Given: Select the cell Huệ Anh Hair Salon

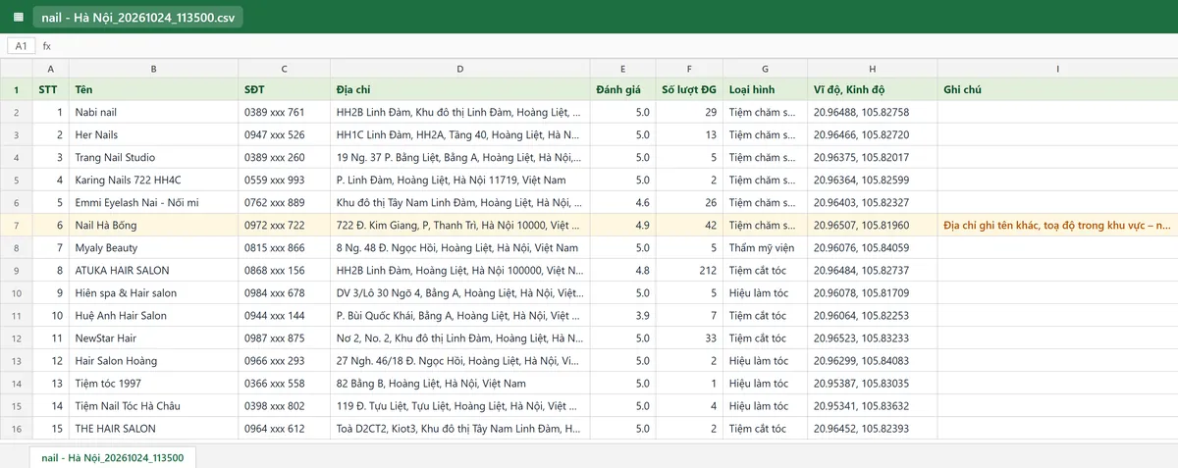Looking at the screenshot, I should [x=153, y=316].
